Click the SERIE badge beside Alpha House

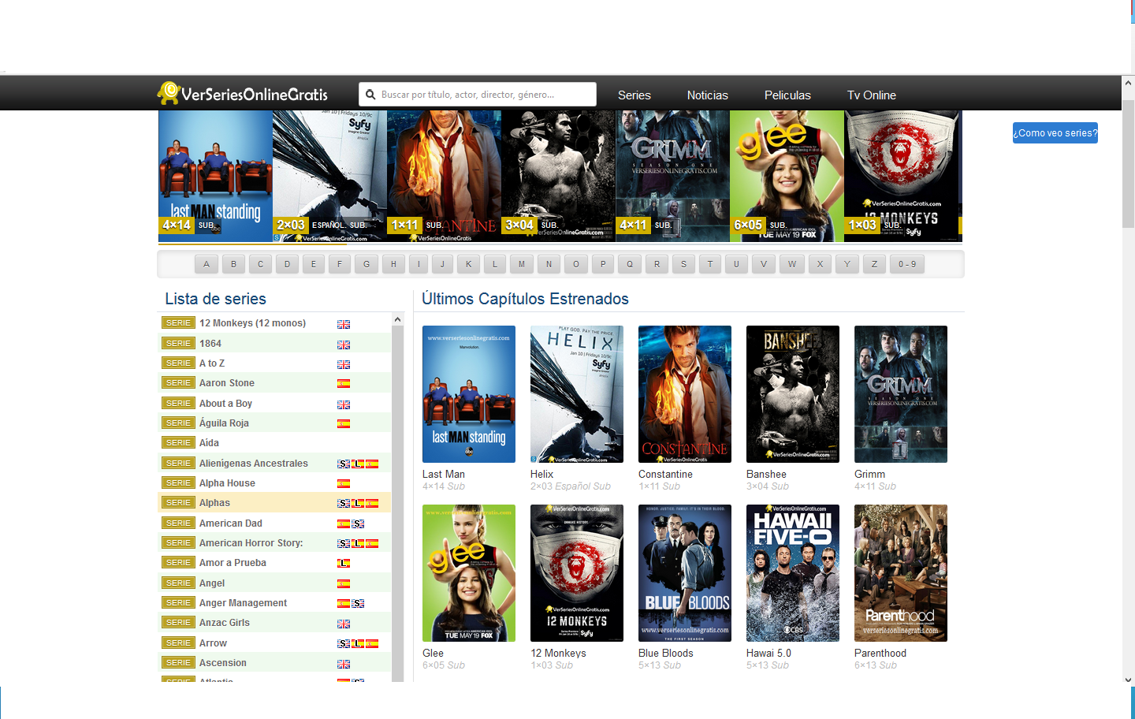[178, 483]
